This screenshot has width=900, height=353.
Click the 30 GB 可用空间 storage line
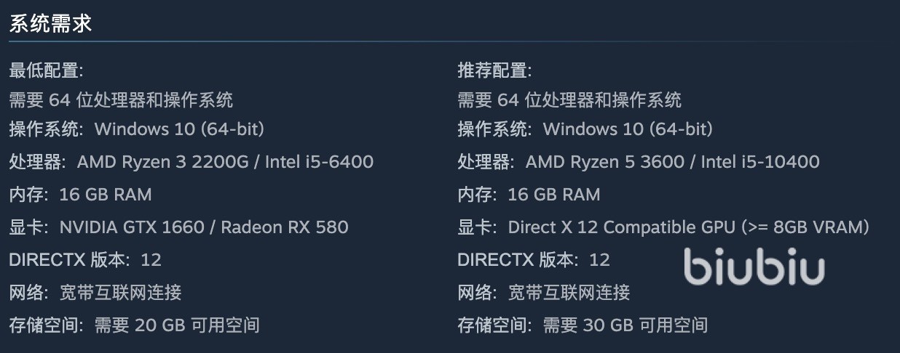click(x=583, y=325)
